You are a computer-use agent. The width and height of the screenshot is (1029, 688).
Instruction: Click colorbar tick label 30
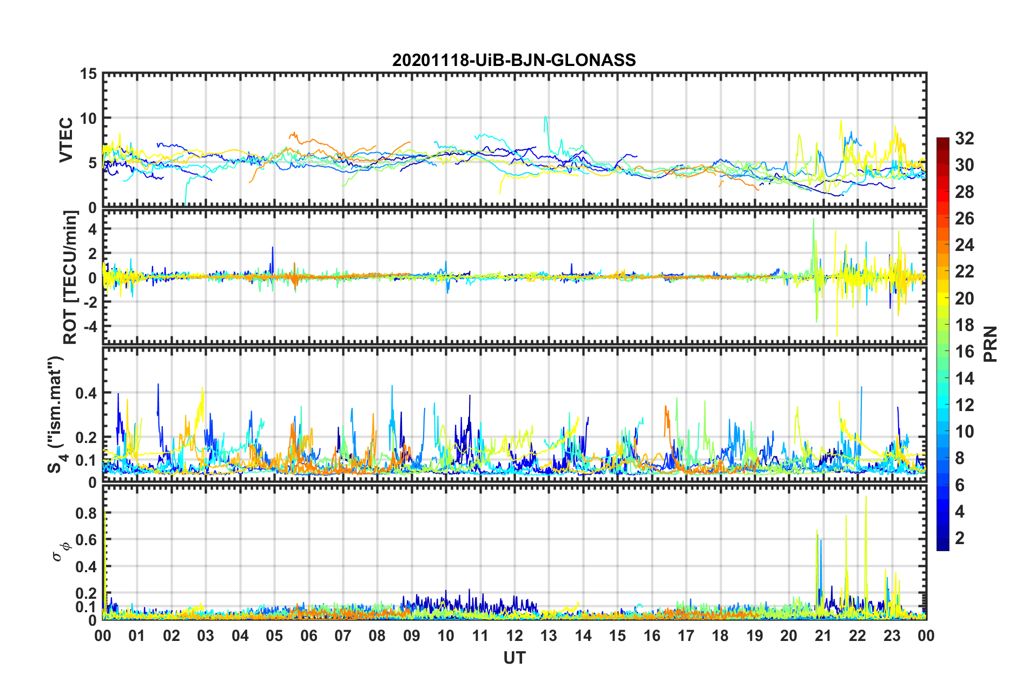coord(965,165)
